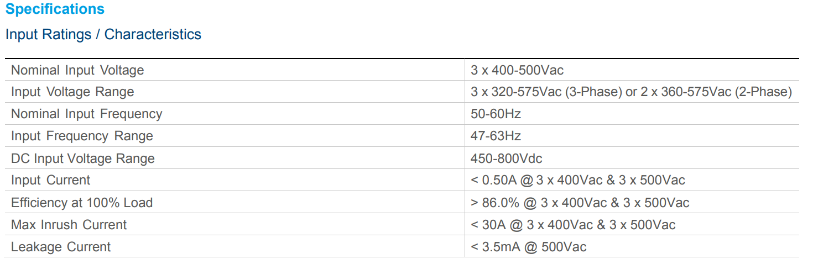Click the Input Frequency Range label
Viewport: 813px width, 259px height.
tap(82, 136)
